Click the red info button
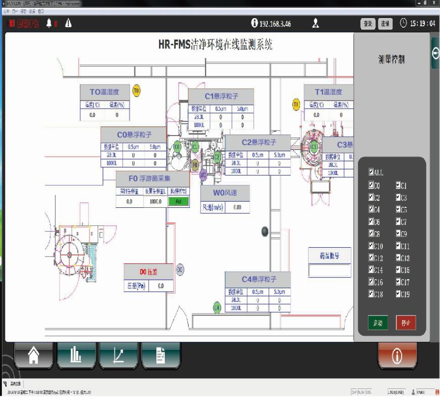This screenshot has height=397, width=440. [x=397, y=356]
